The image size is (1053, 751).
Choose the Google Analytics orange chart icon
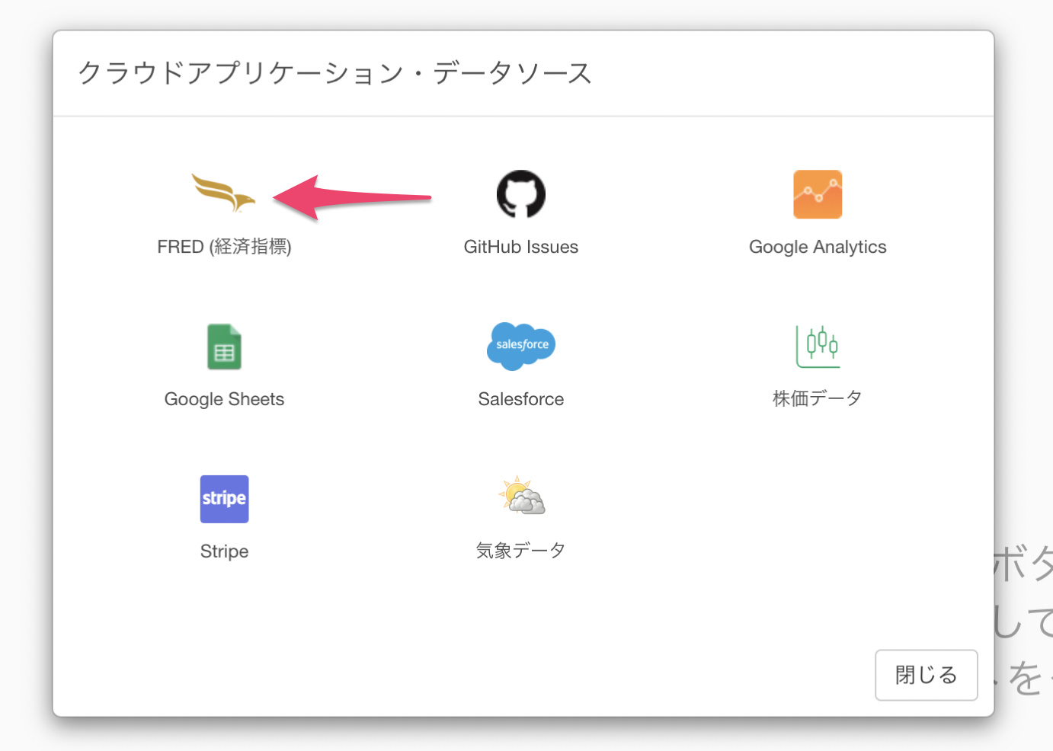[818, 194]
